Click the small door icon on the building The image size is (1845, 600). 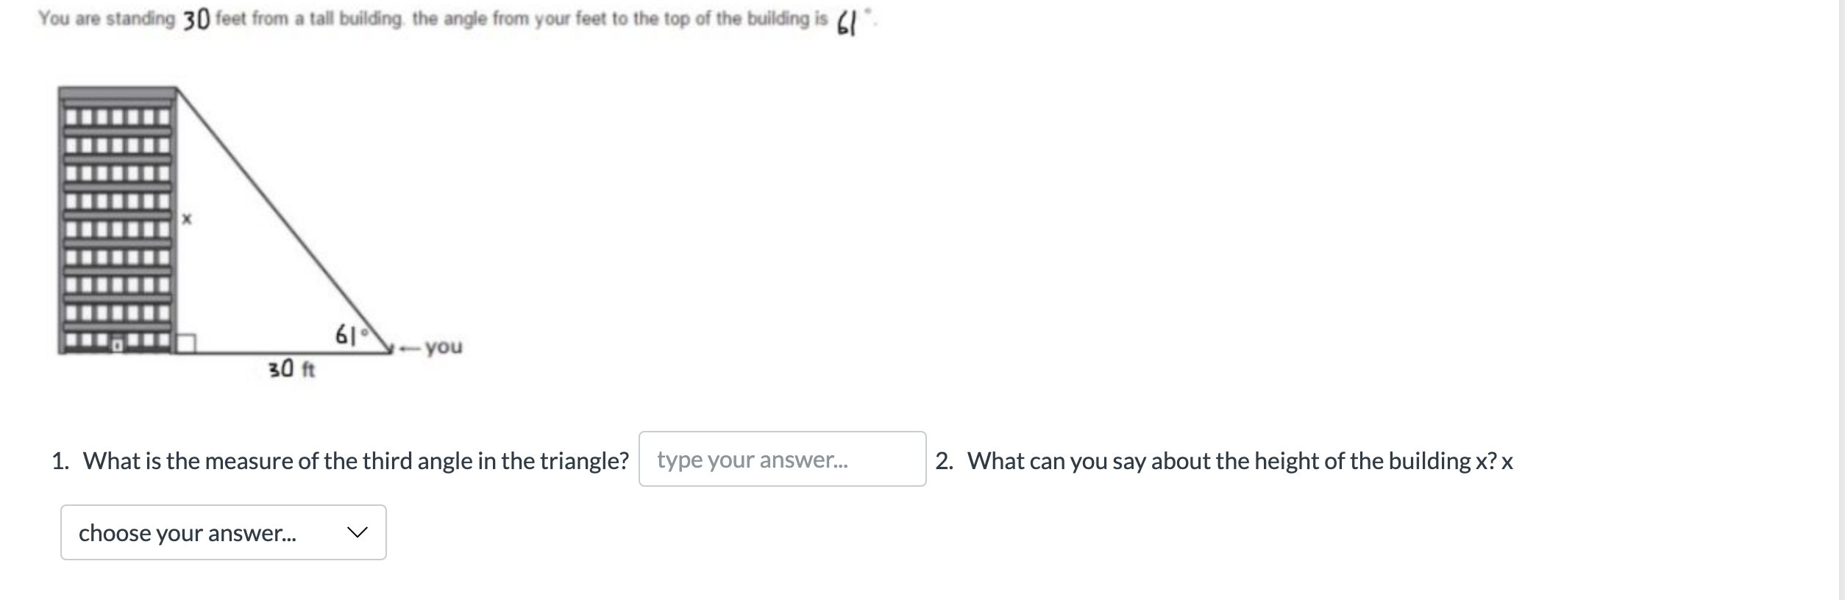(x=118, y=344)
